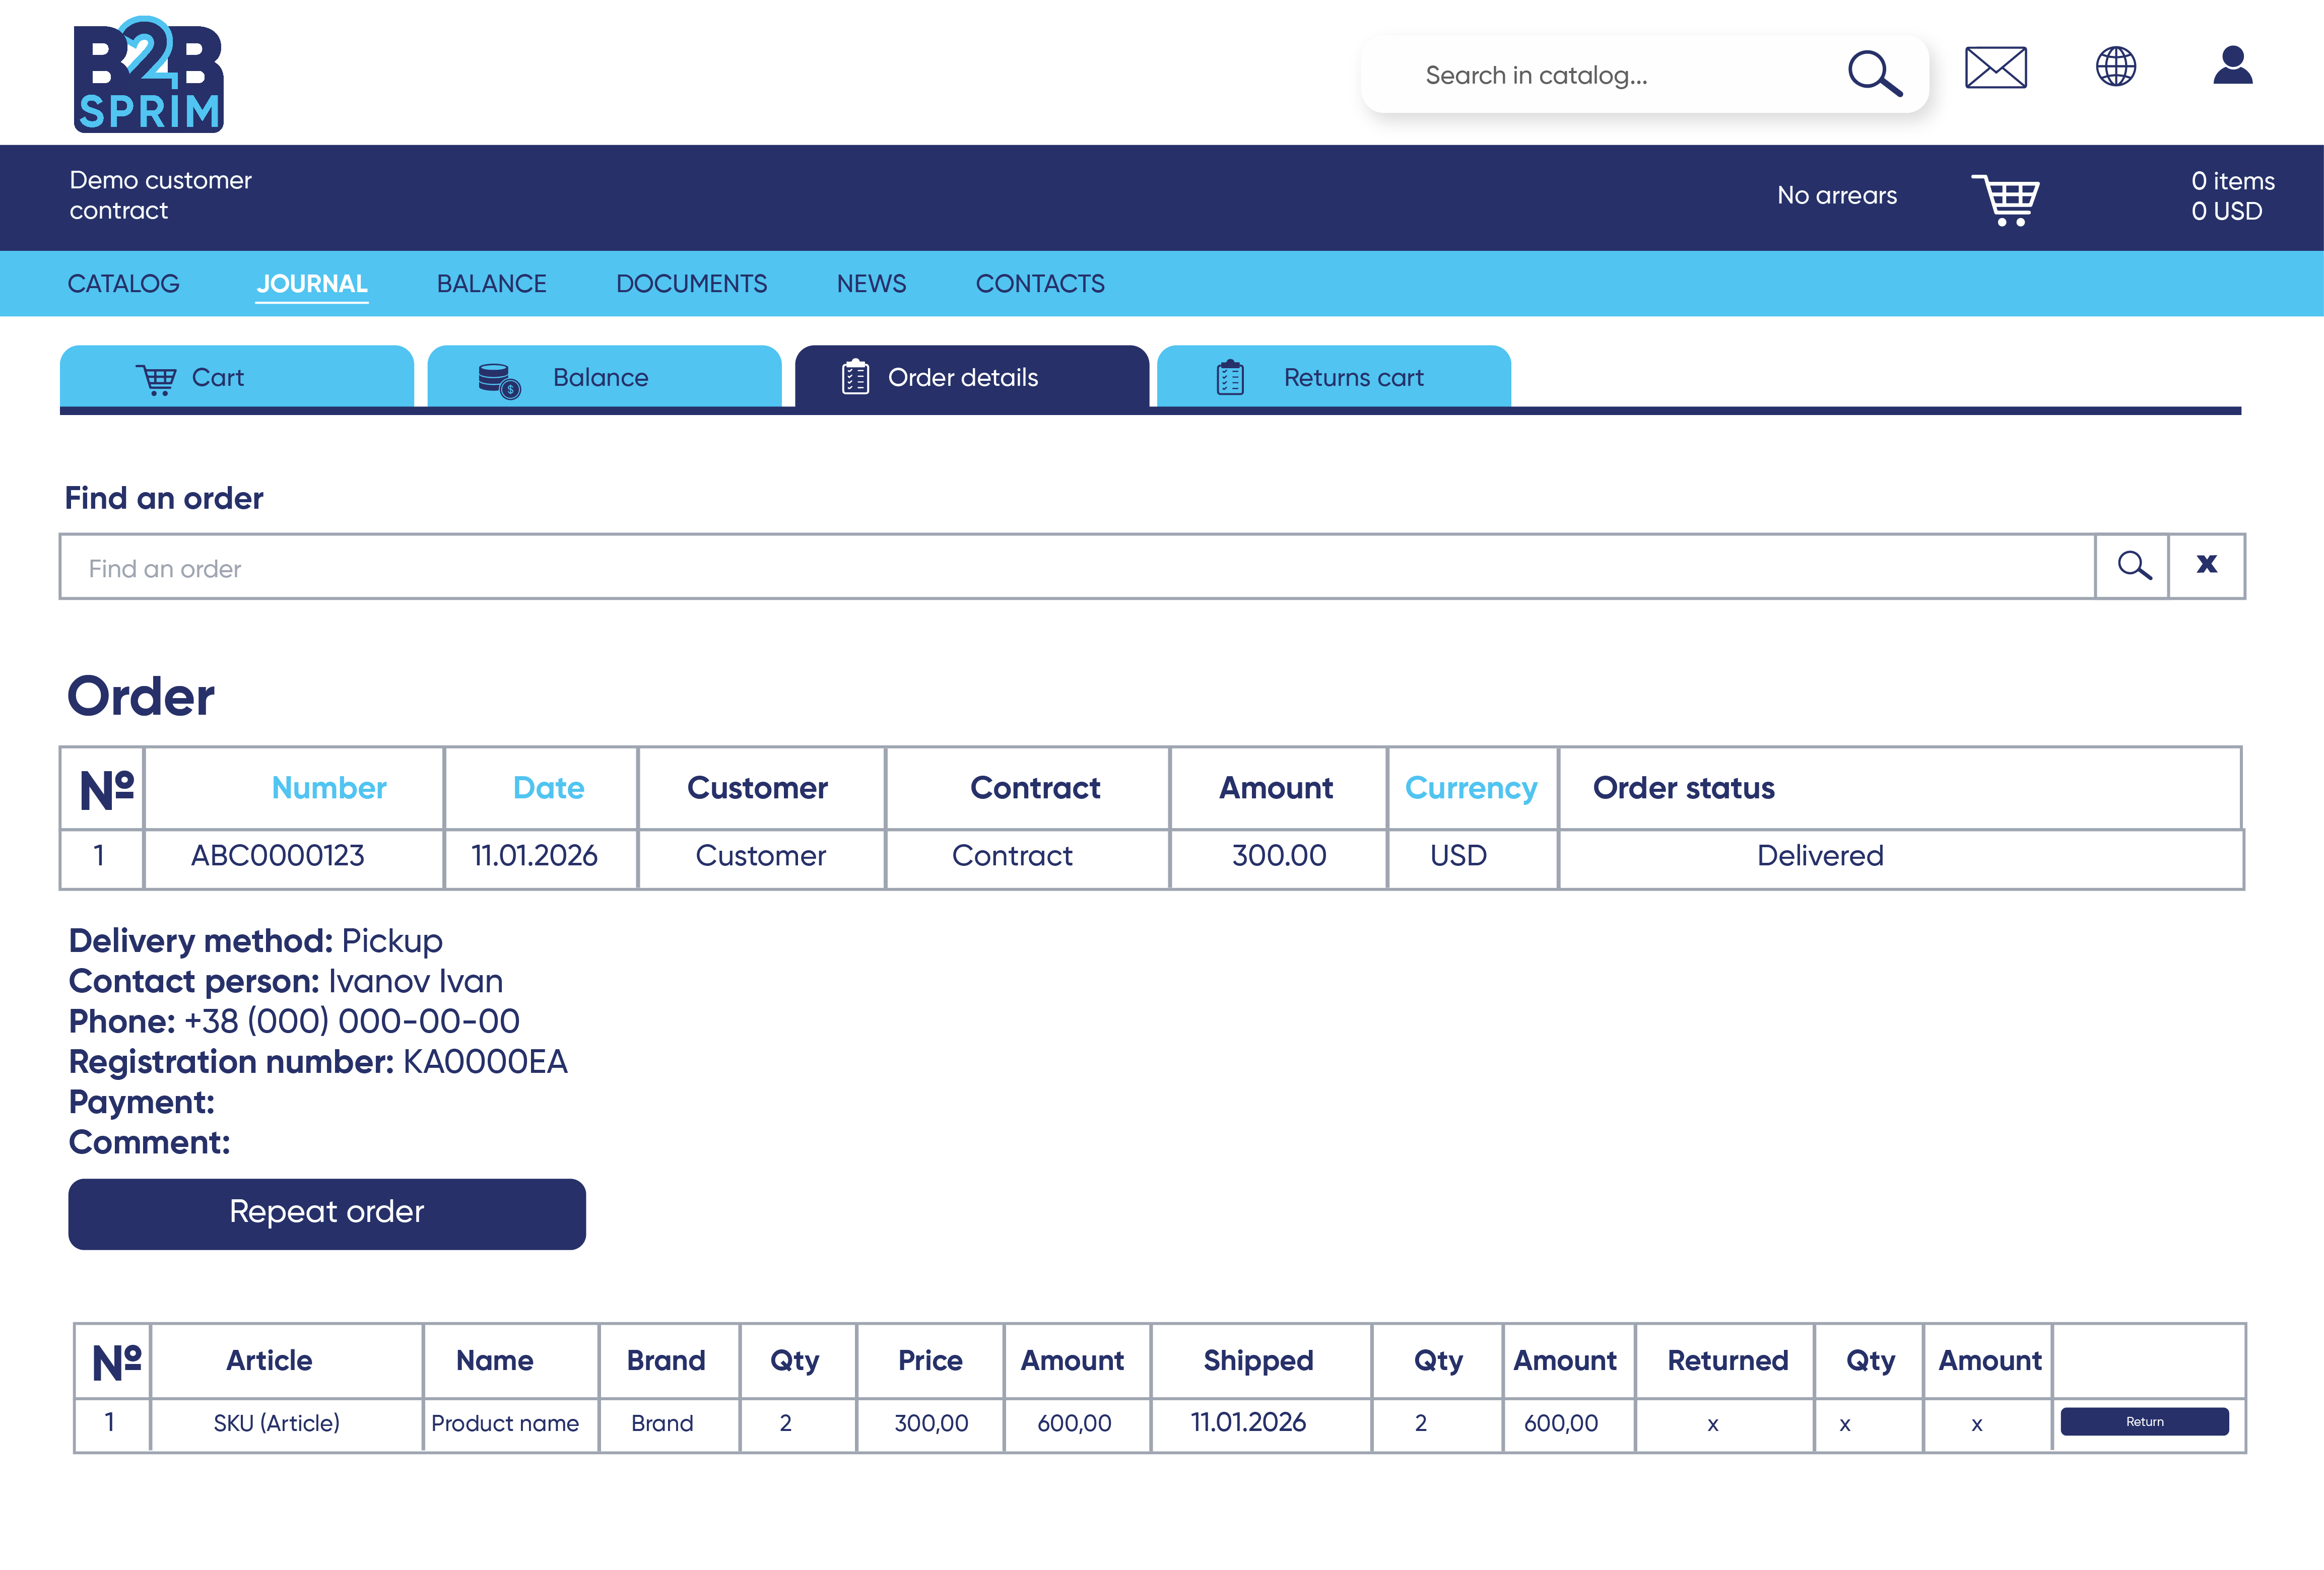Sort orders by Number column
Viewport: 2324px width, 1570px height.
(329, 788)
